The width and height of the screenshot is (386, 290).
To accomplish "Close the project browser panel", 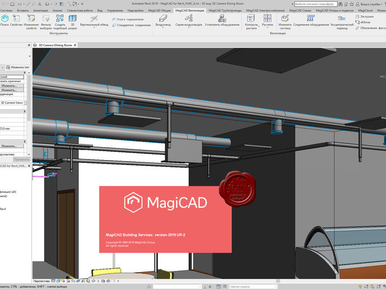I will pos(29,166).
